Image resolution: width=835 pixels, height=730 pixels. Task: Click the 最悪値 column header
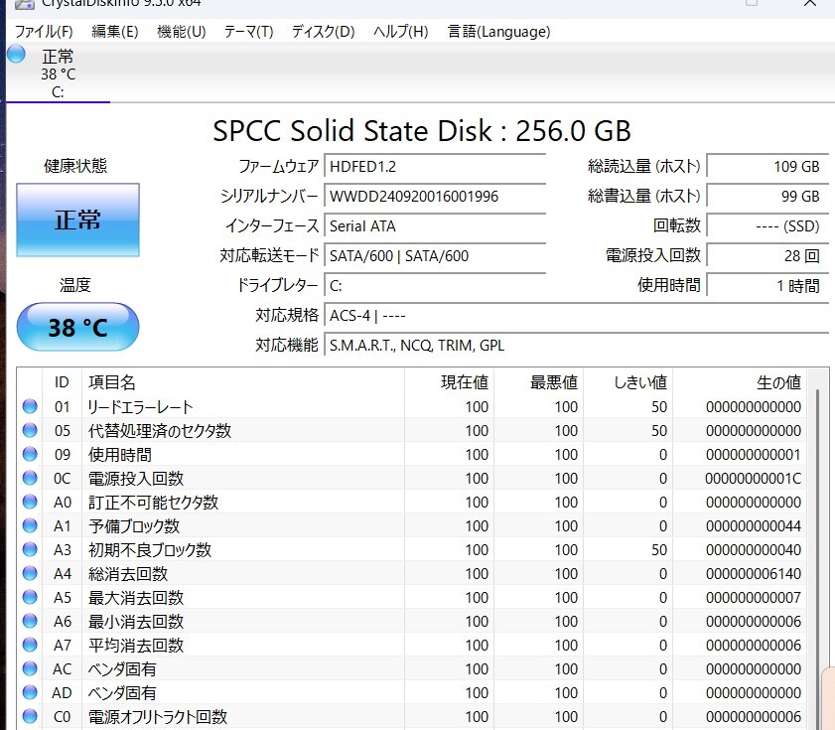(538, 382)
